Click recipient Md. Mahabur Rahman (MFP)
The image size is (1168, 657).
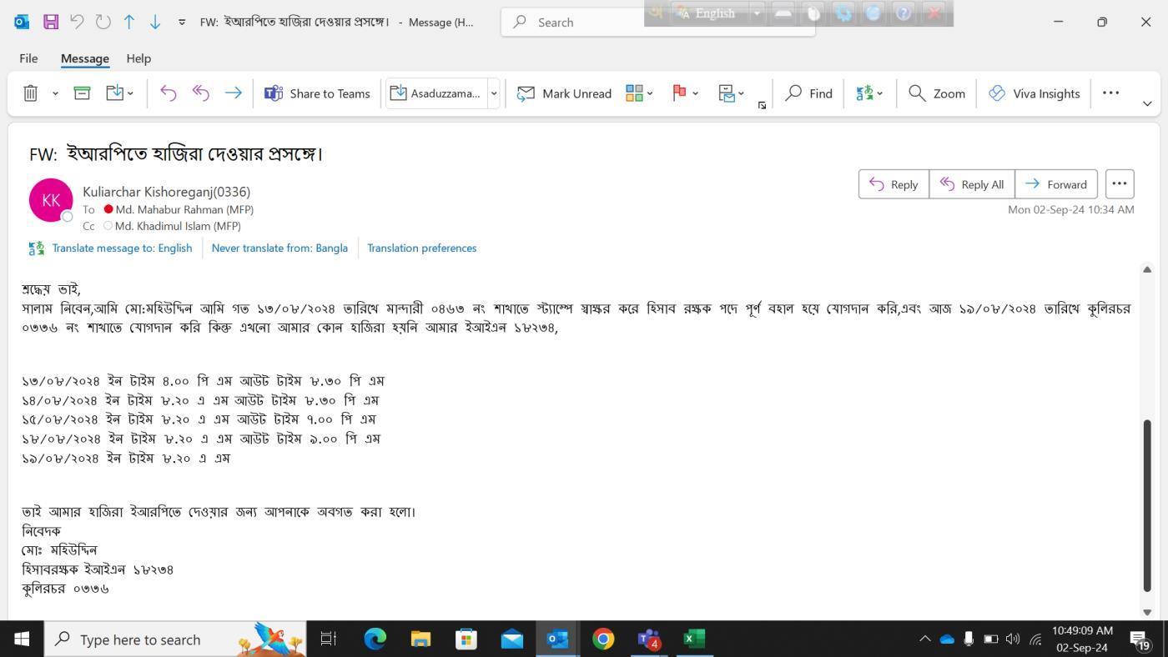pyautogui.click(x=184, y=209)
